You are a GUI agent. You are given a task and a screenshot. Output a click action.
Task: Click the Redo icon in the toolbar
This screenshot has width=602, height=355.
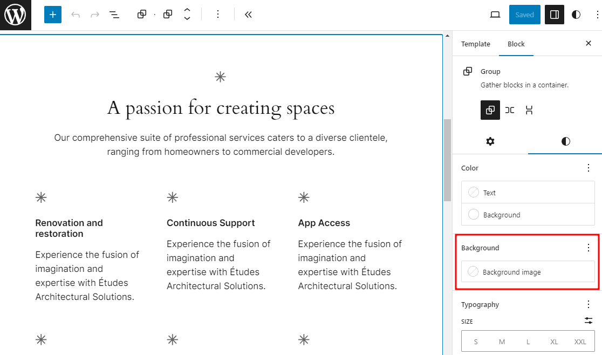(x=94, y=15)
